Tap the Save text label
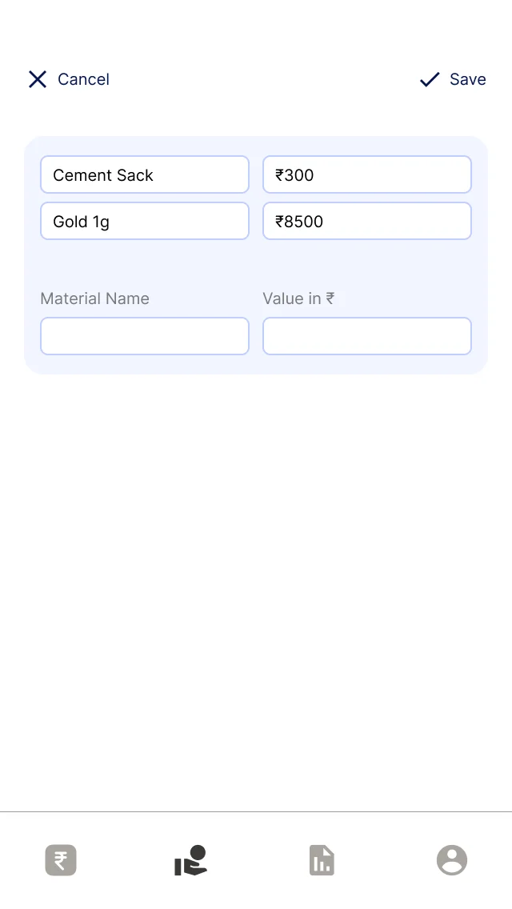Image resolution: width=512 pixels, height=909 pixels. click(x=468, y=79)
